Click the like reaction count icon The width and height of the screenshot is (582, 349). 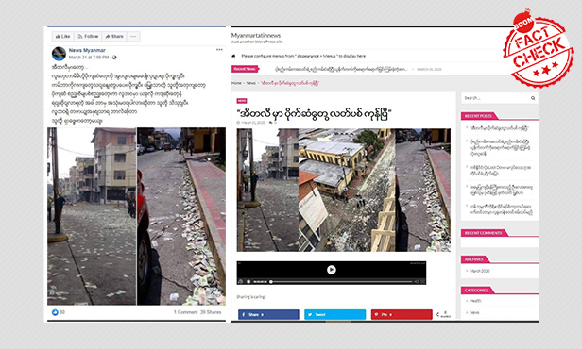(55, 312)
